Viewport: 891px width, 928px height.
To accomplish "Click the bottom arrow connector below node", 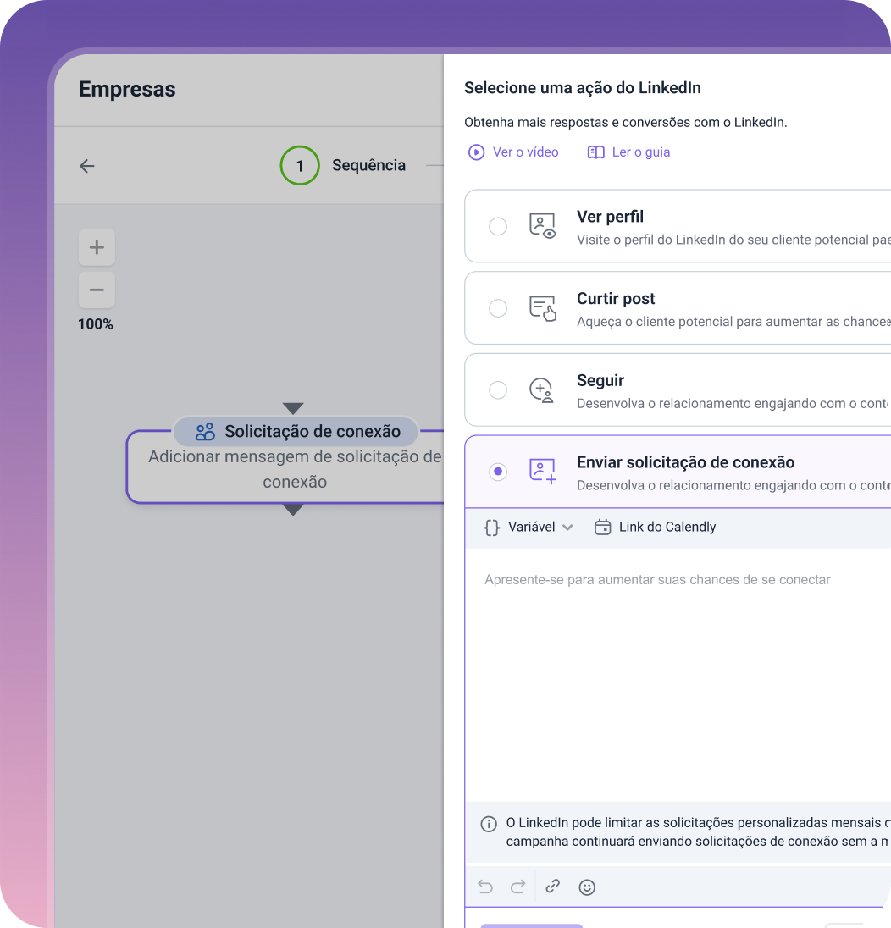I will click(293, 510).
